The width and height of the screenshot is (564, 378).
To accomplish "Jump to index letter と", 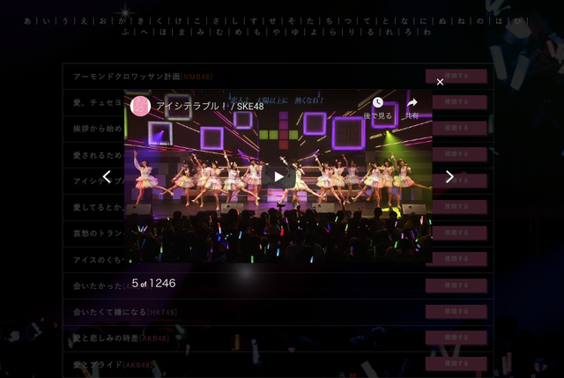I will click(x=386, y=21).
